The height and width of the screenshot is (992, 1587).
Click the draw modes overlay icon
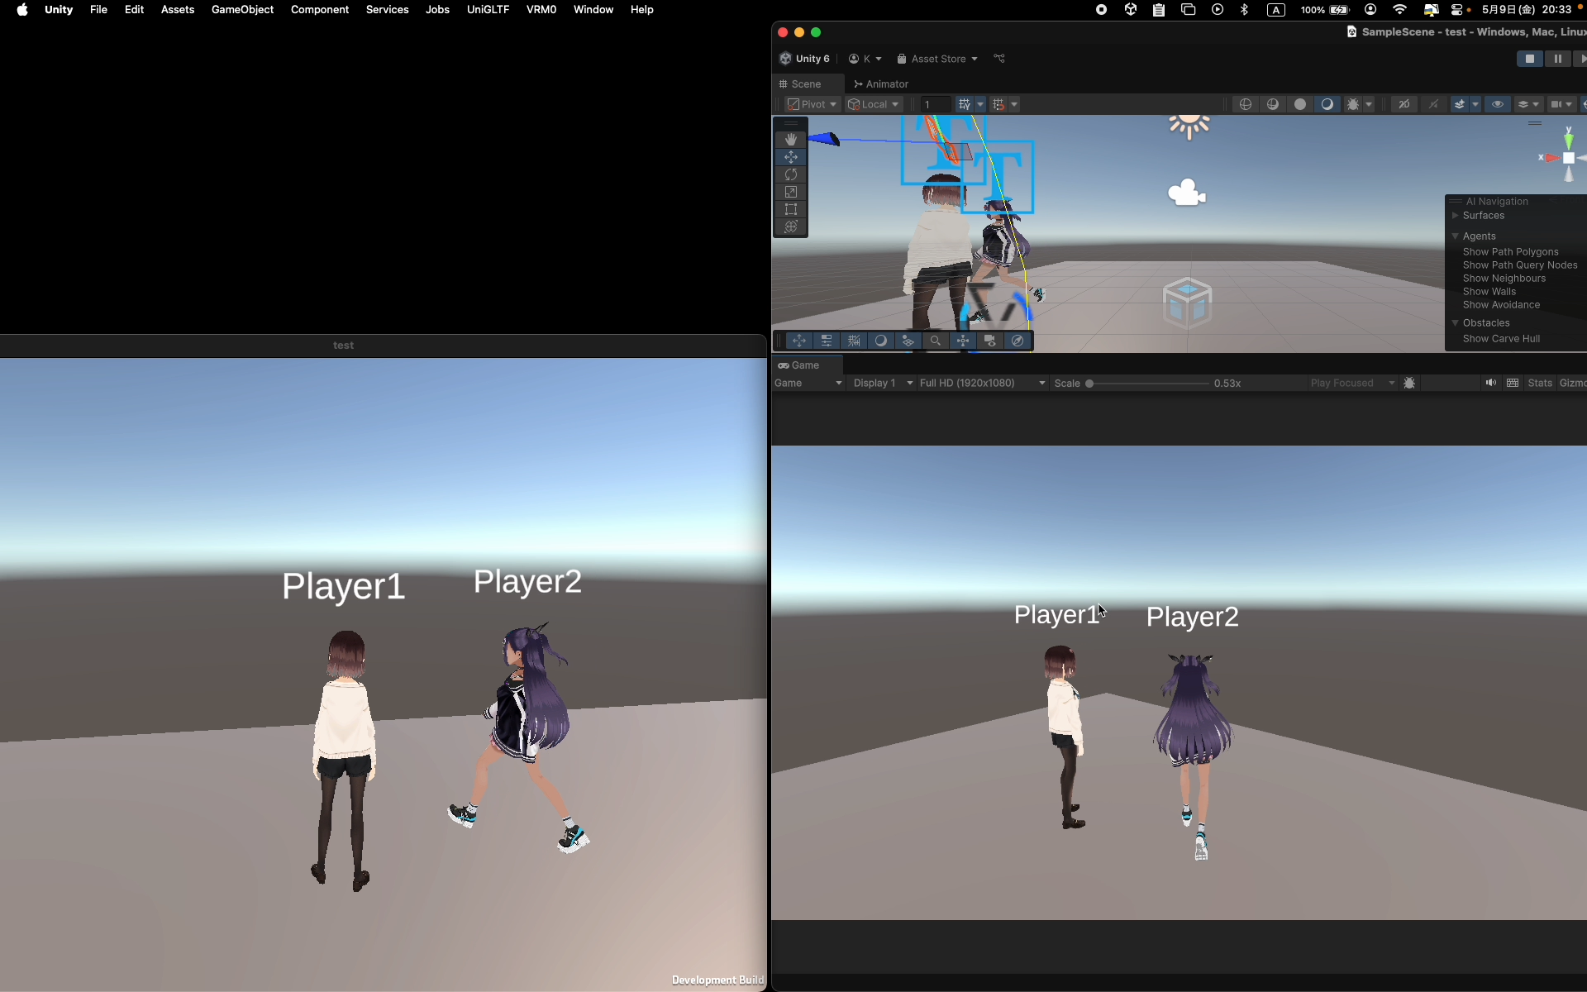tap(881, 341)
